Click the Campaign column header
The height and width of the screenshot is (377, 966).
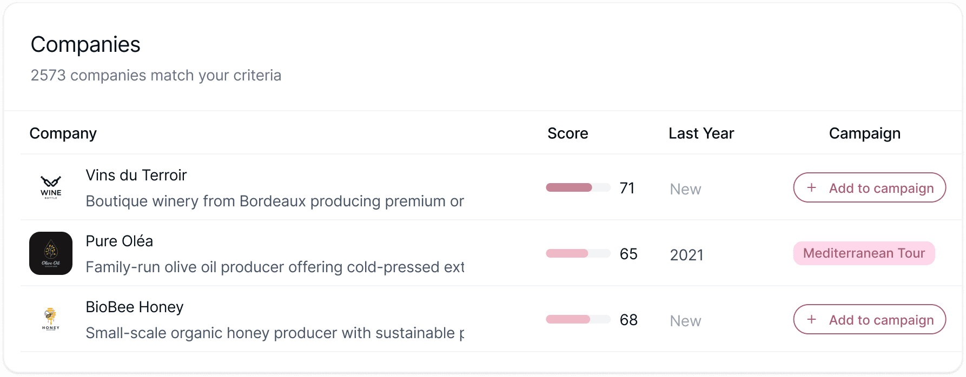tap(864, 133)
